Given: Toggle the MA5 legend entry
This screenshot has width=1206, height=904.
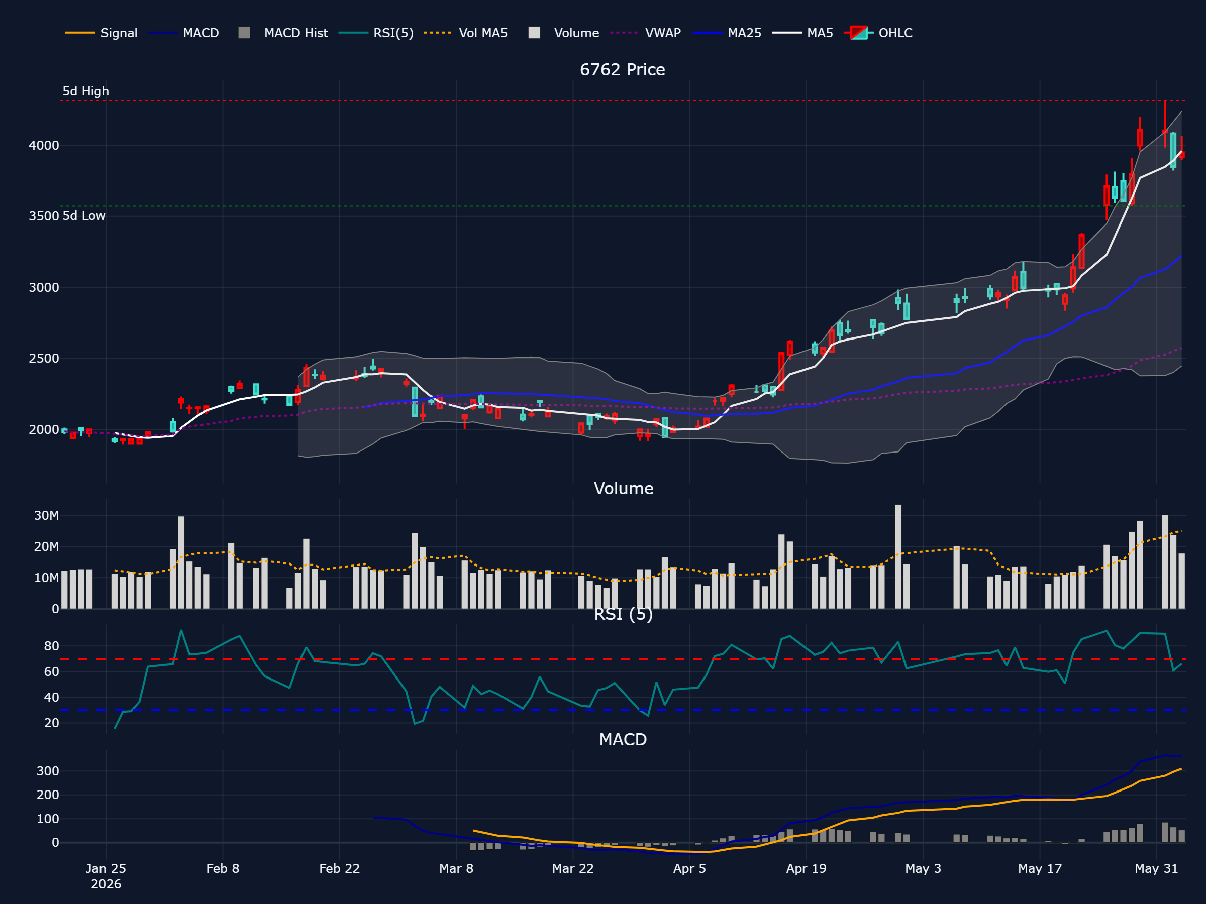Looking at the screenshot, I should [802, 33].
